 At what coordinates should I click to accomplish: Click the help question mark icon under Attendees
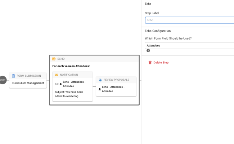pyautogui.click(x=148, y=51)
